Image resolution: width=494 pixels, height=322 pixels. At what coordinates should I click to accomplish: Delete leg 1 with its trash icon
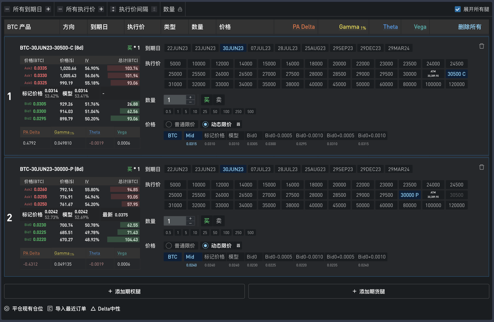(x=482, y=46)
